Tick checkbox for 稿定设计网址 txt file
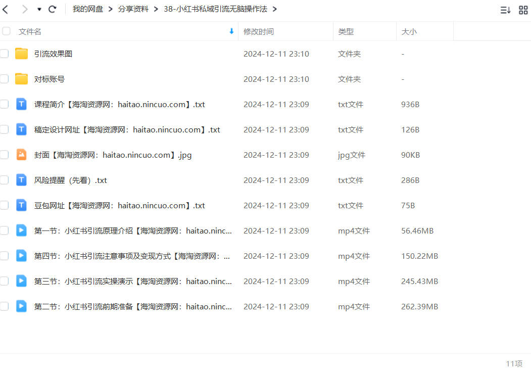The width and height of the screenshot is (531, 370). click(4, 129)
